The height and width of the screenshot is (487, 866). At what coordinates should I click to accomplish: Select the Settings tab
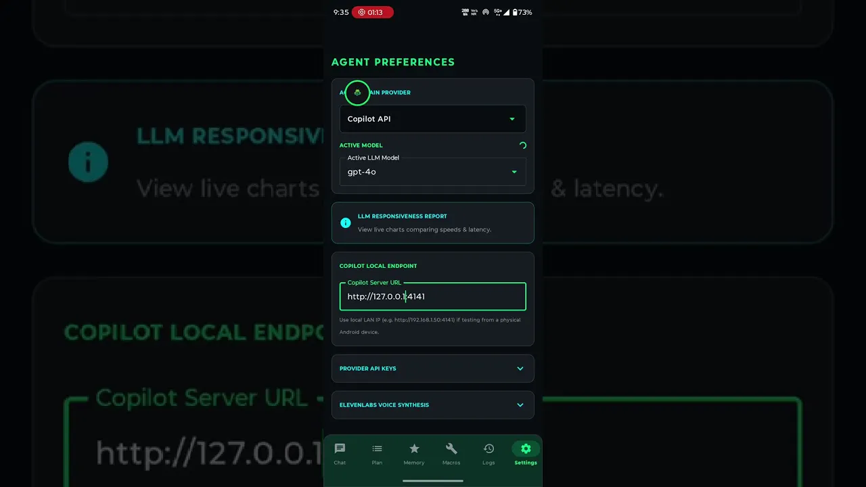526,454
